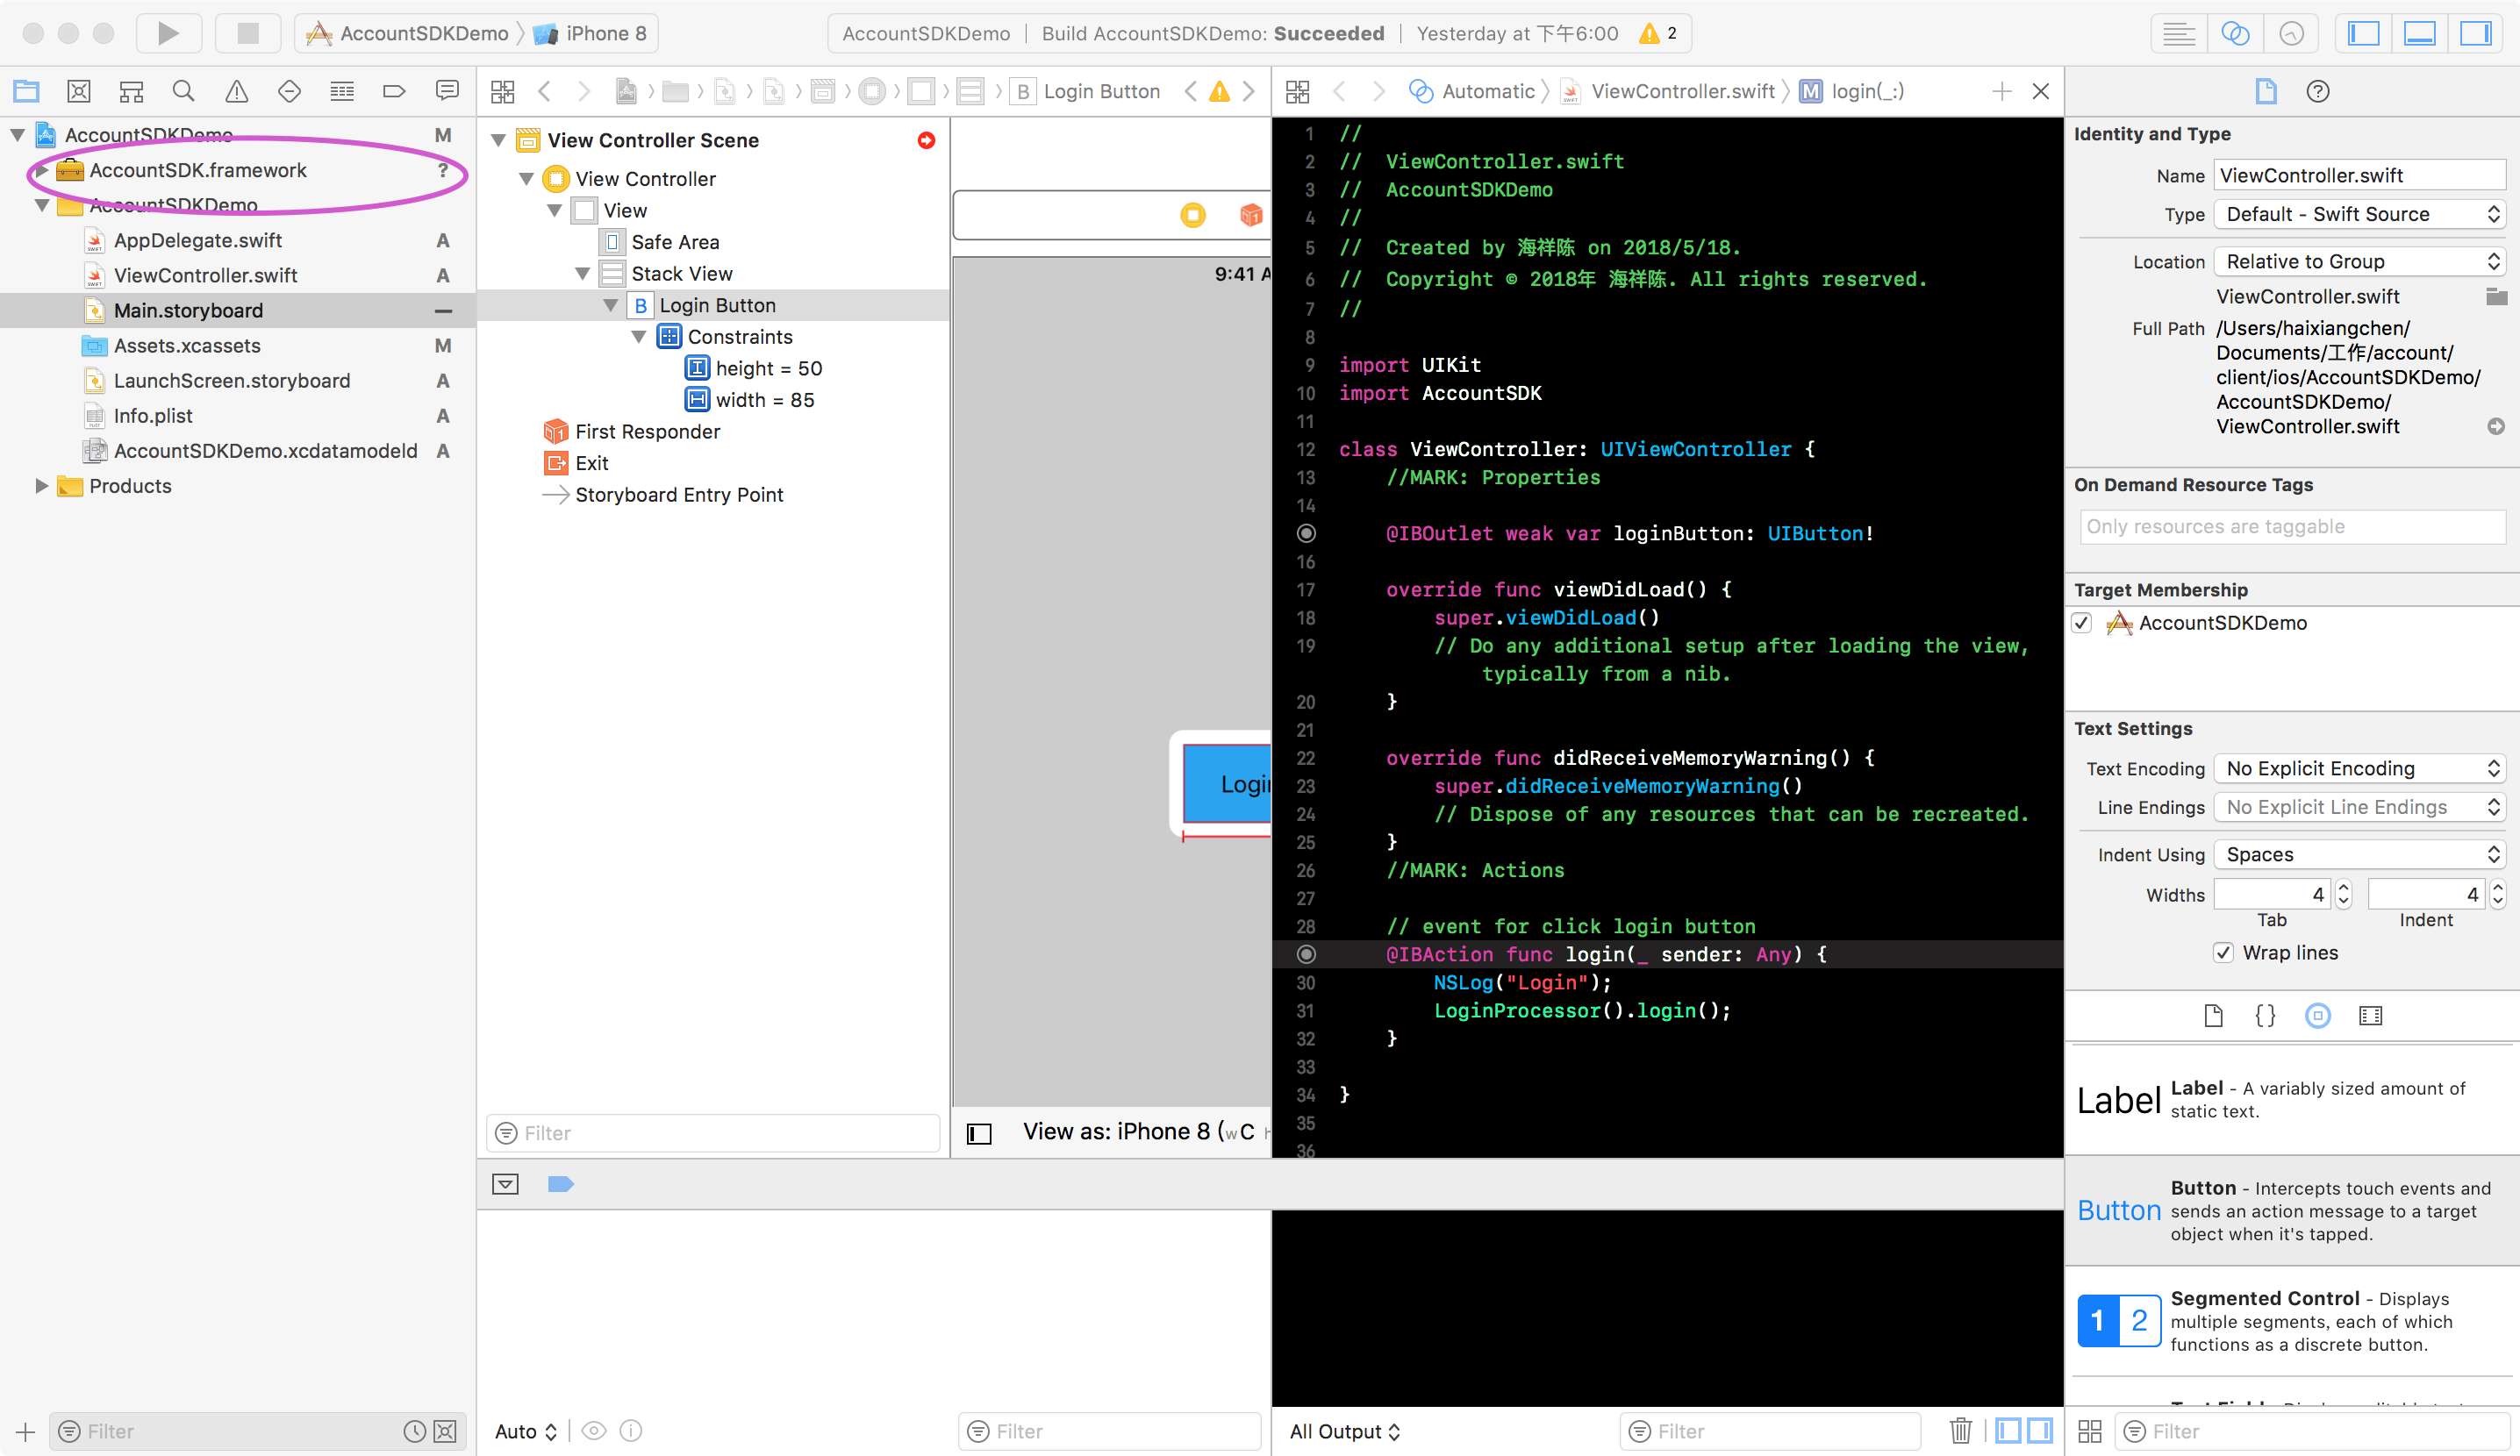Open the Auto variables view selector

[526, 1431]
